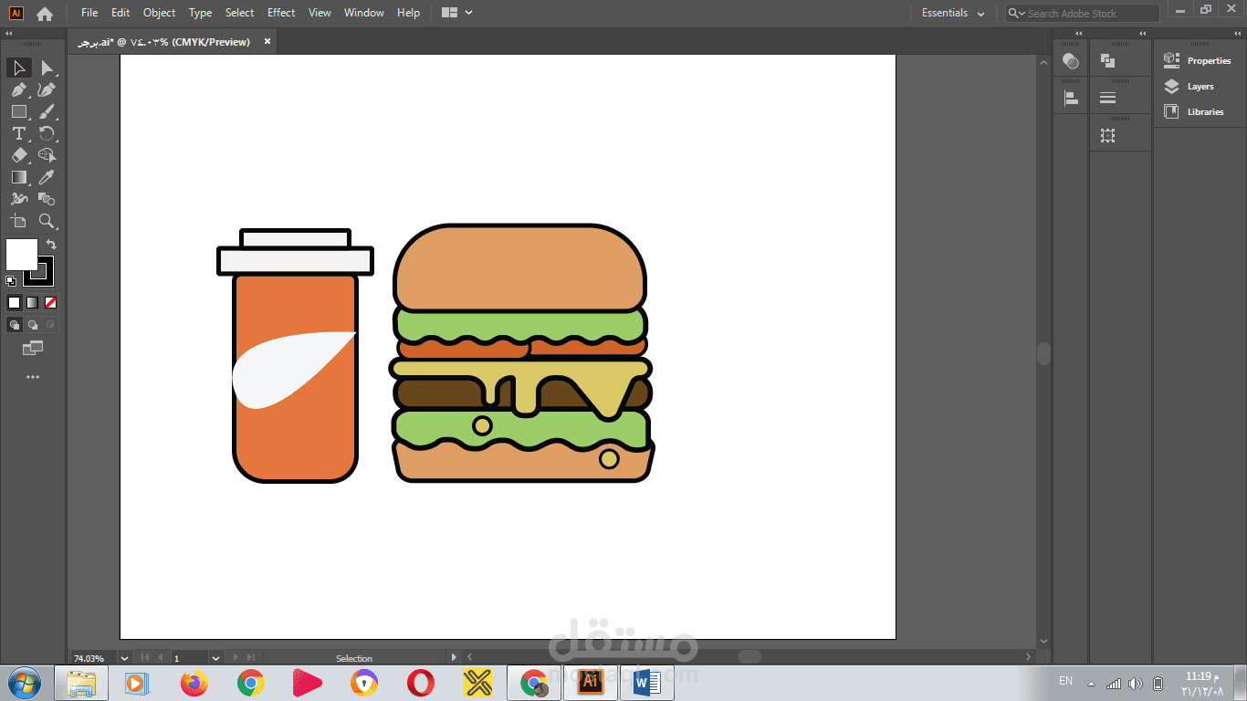Open Firefox from the taskbar
This screenshot has height=701, width=1247.
(x=194, y=683)
